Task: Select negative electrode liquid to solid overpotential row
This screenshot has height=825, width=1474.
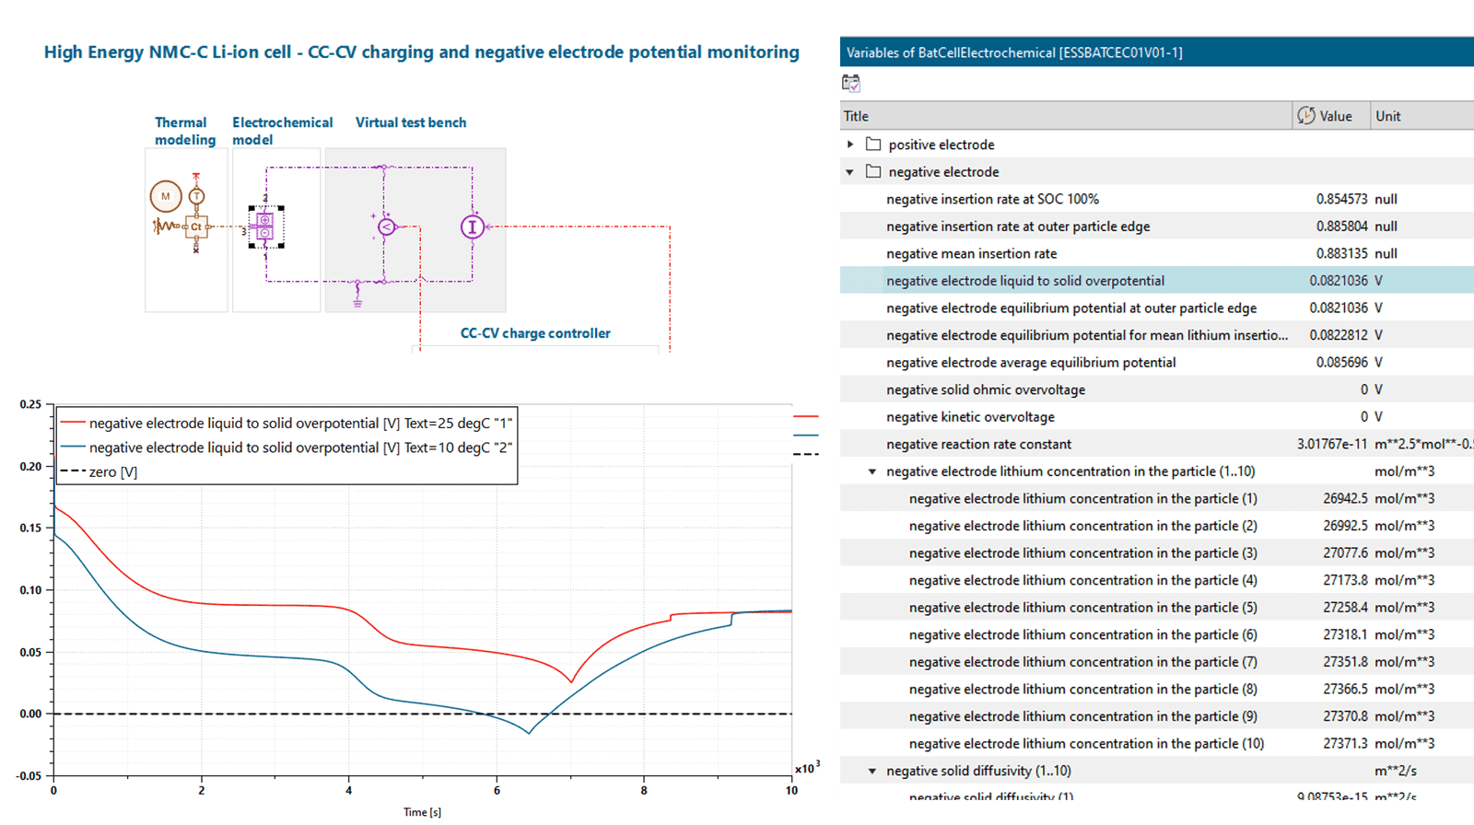Action: pyautogui.click(x=1157, y=280)
